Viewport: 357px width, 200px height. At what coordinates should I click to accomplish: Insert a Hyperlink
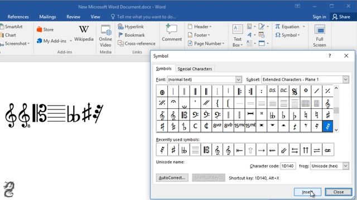[x=131, y=27]
